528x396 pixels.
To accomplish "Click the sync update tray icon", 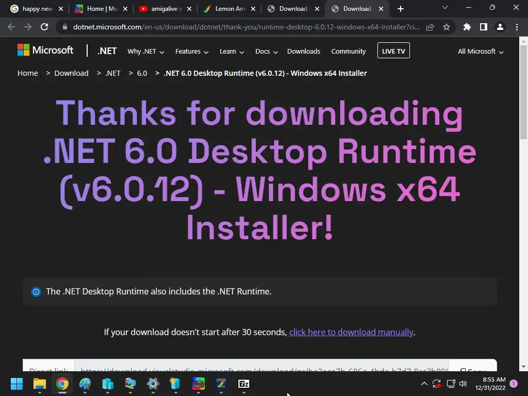I will (x=437, y=384).
